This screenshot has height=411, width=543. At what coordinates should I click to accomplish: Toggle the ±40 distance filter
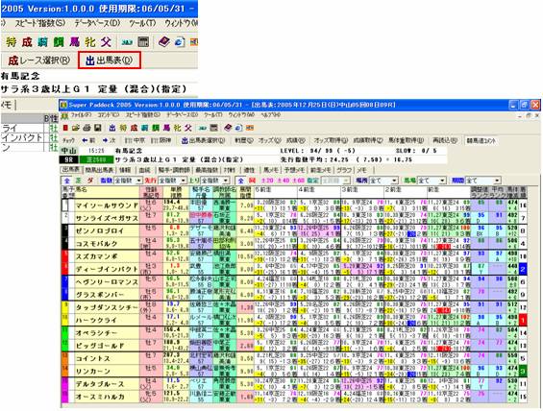point(283,181)
